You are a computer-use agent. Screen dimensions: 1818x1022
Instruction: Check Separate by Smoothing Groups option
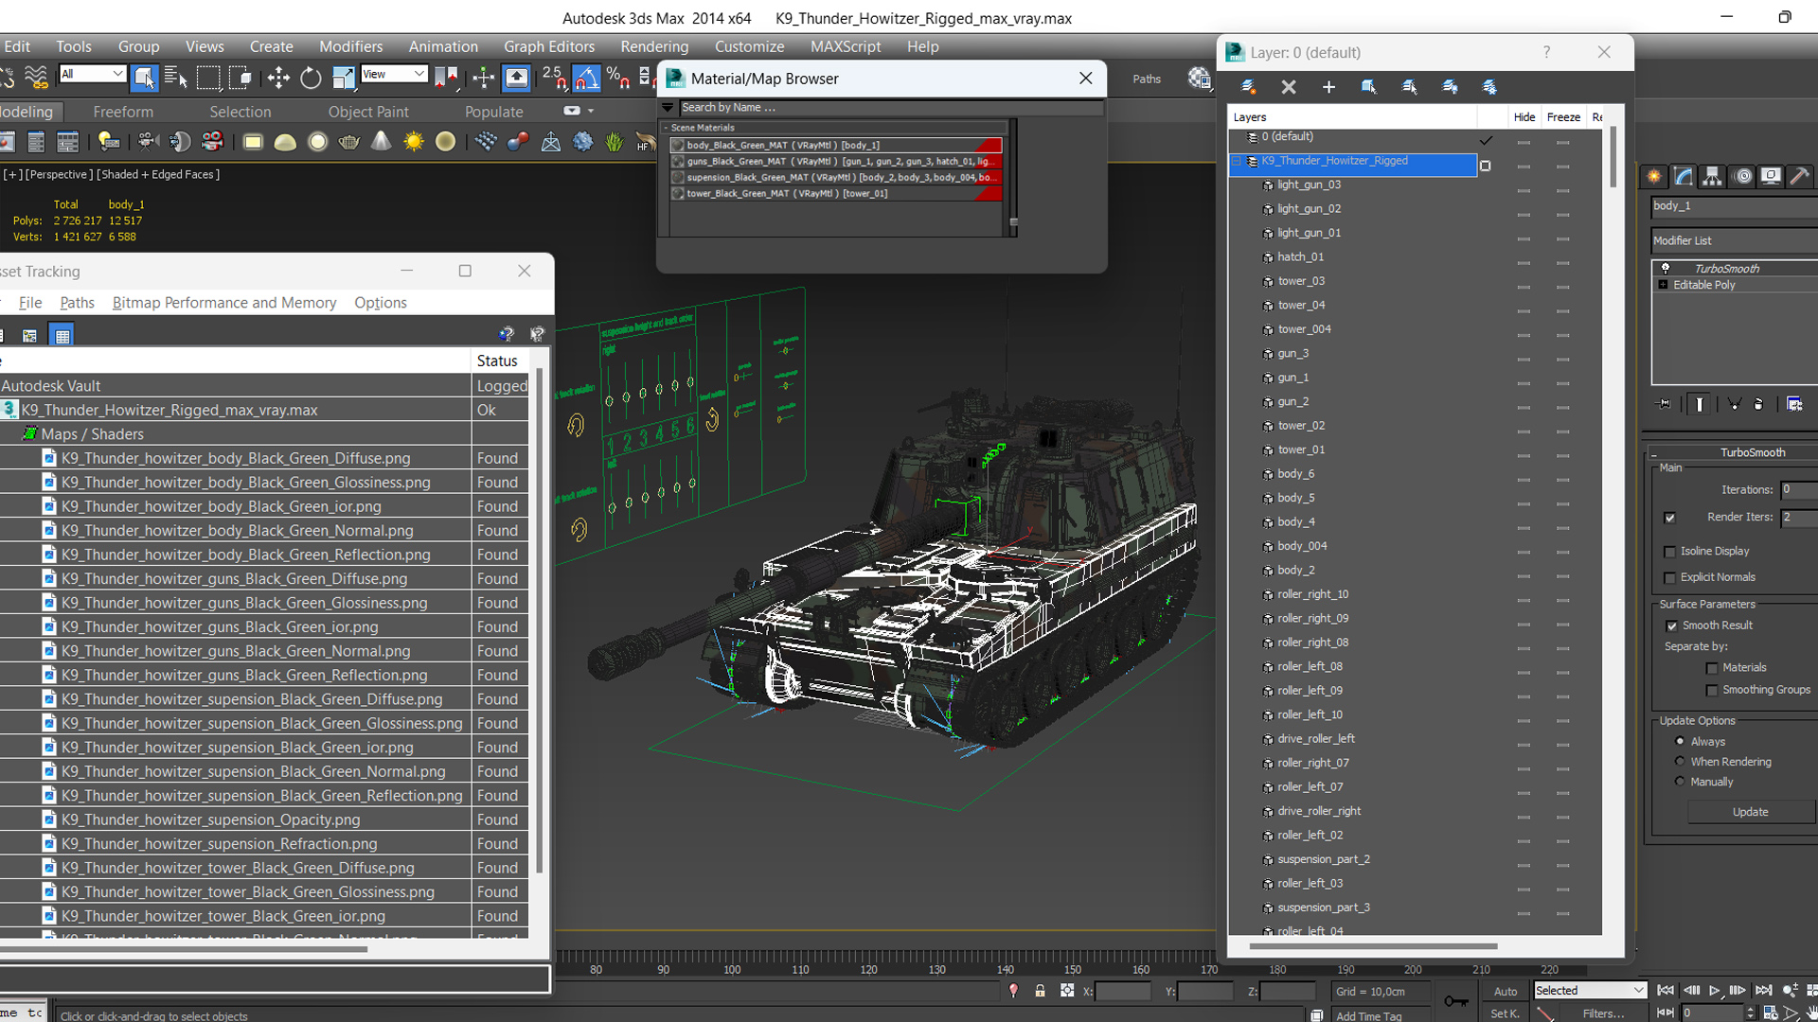tap(1712, 691)
